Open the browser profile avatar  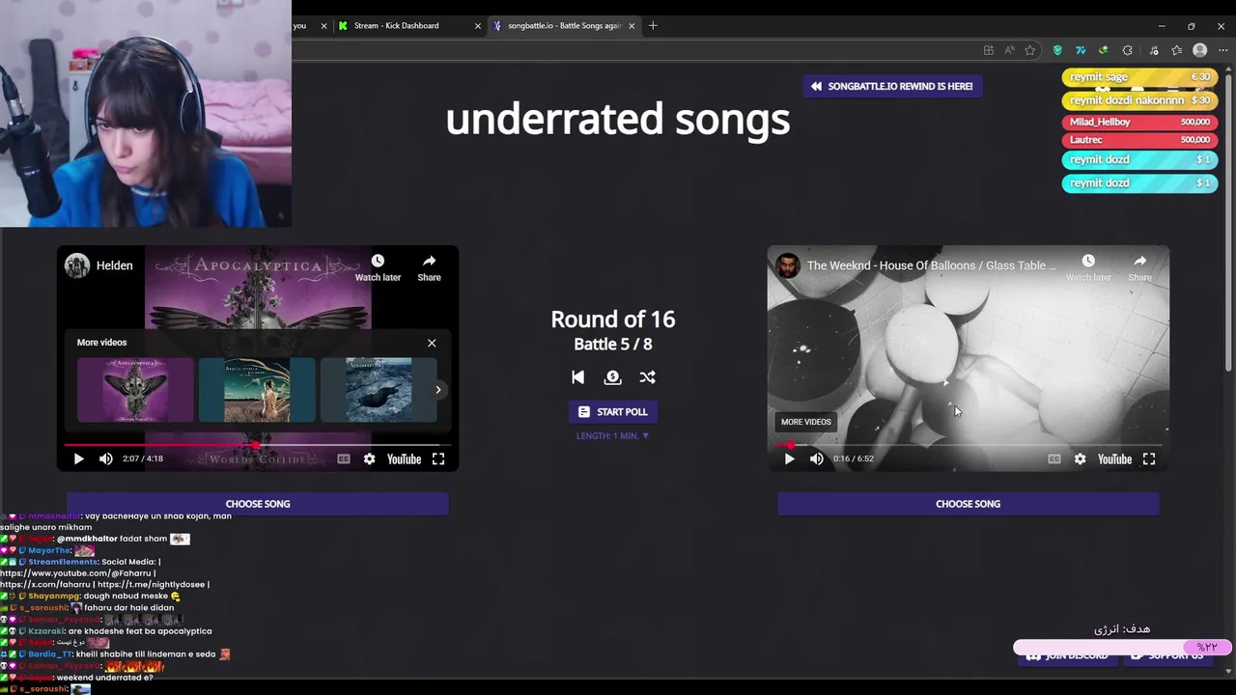pyautogui.click(x=1199, y=50)
